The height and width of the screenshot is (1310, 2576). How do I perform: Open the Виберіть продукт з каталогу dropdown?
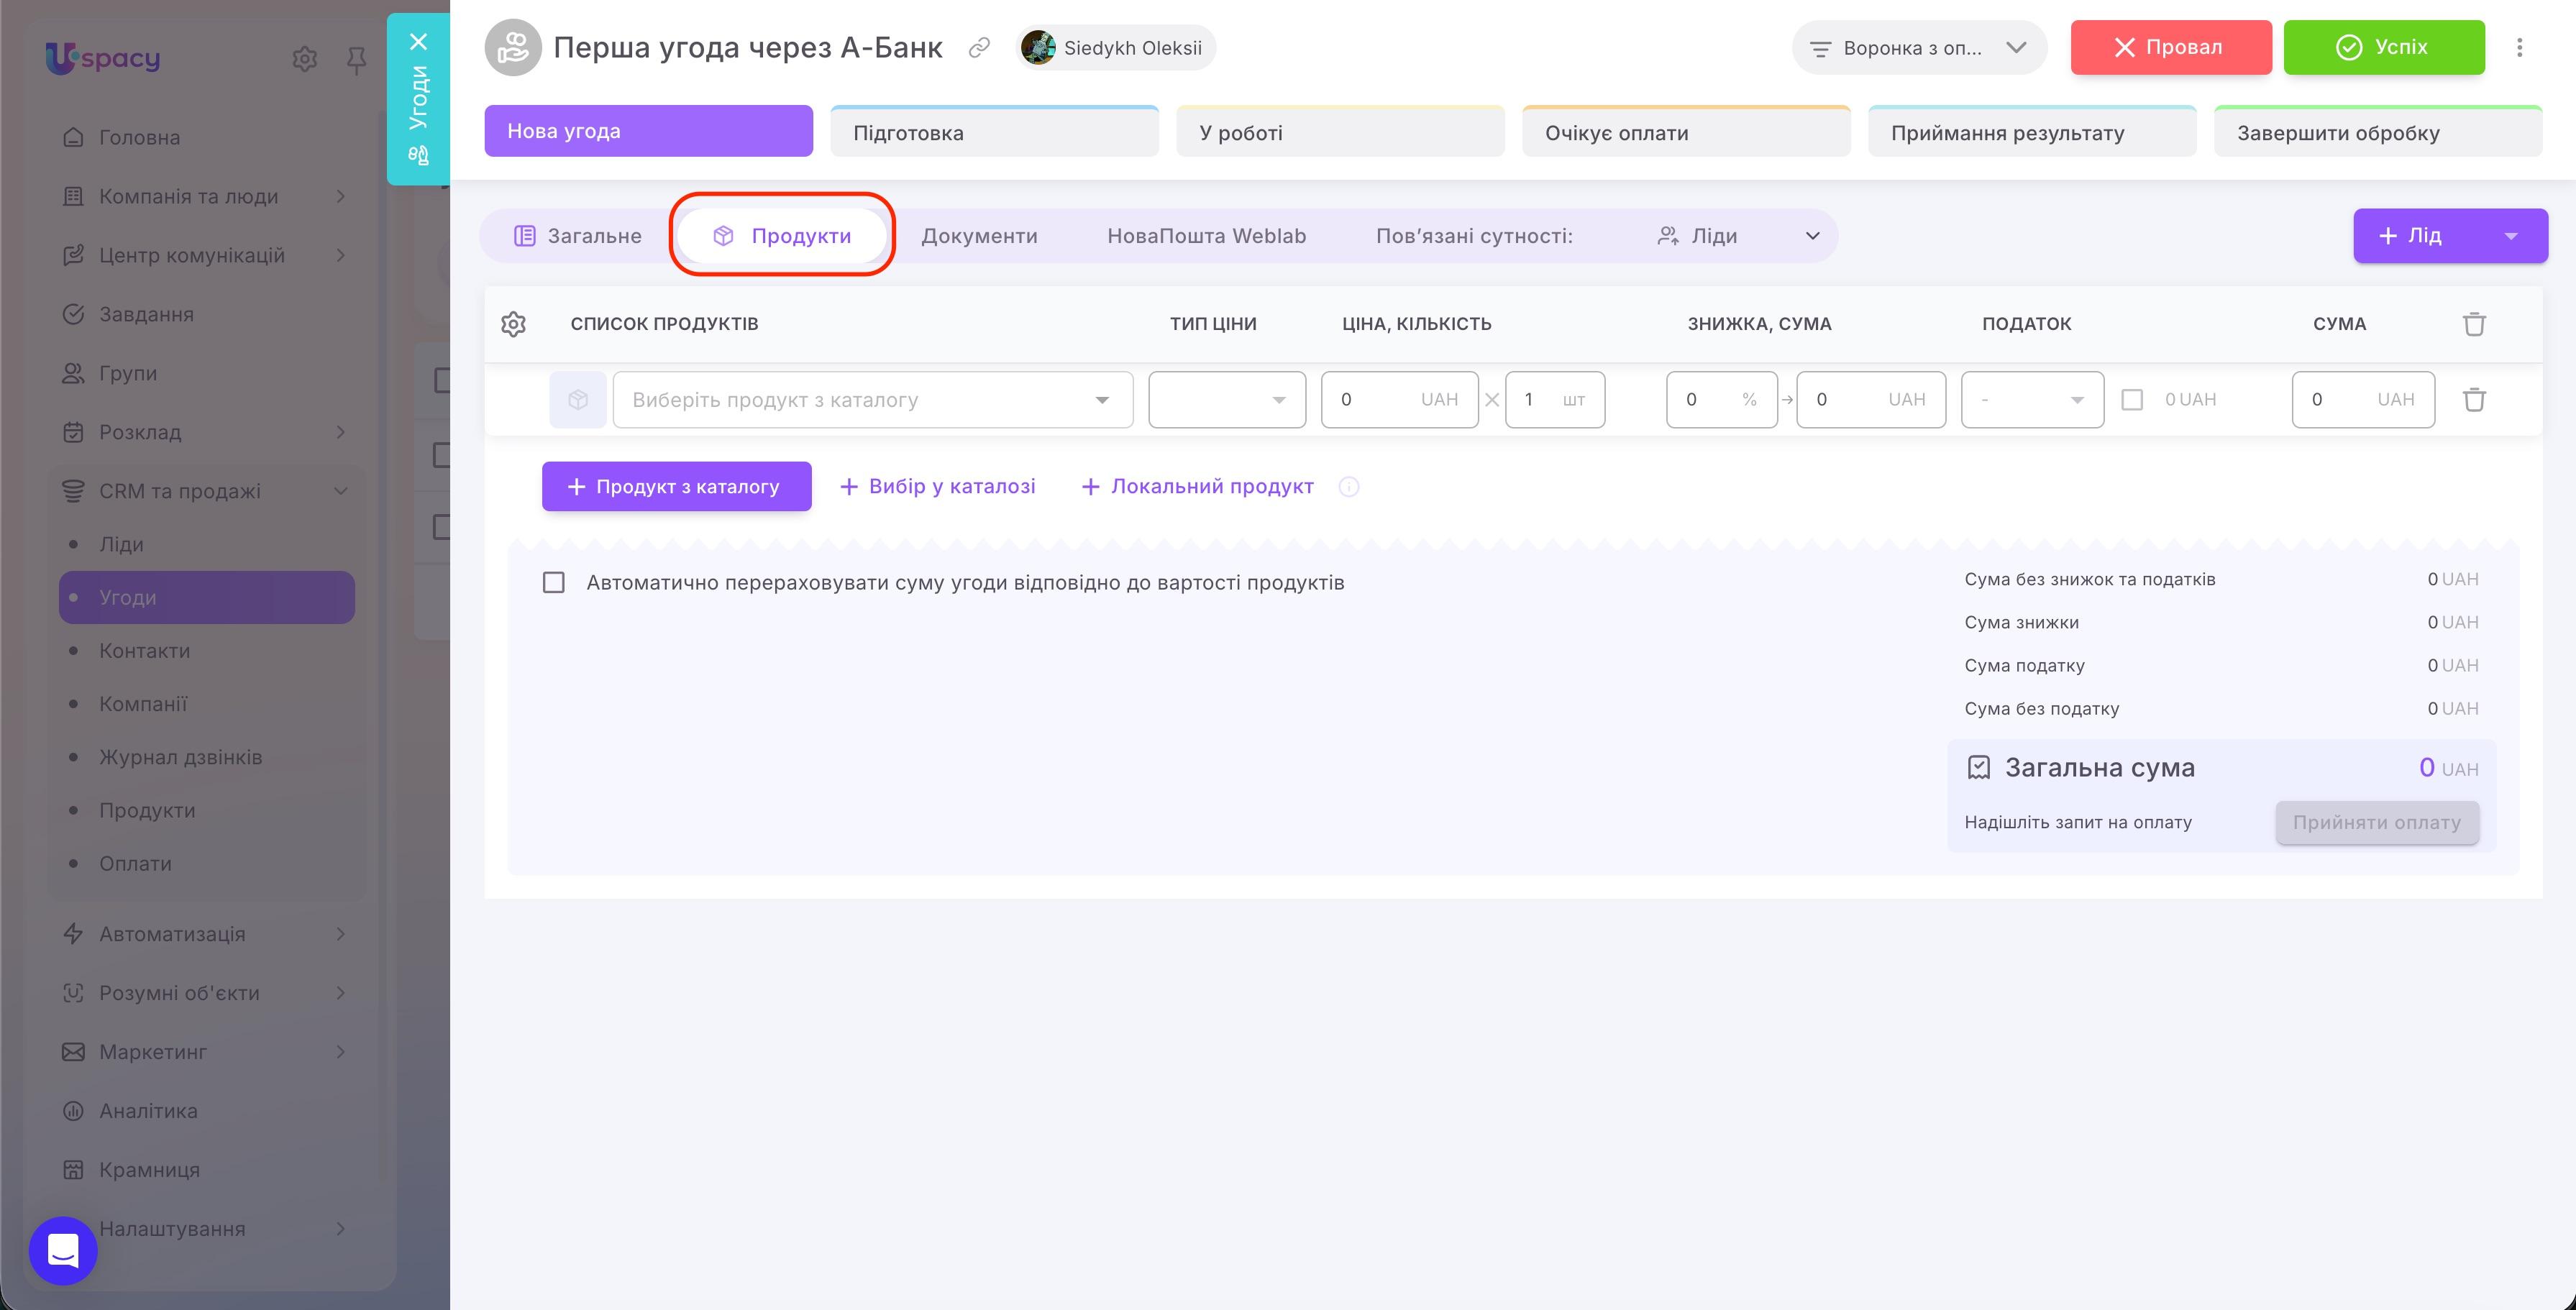(x=872, y=400)
